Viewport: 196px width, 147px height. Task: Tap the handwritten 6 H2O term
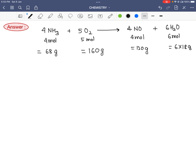pyautogui.click(x=173, y=27)
